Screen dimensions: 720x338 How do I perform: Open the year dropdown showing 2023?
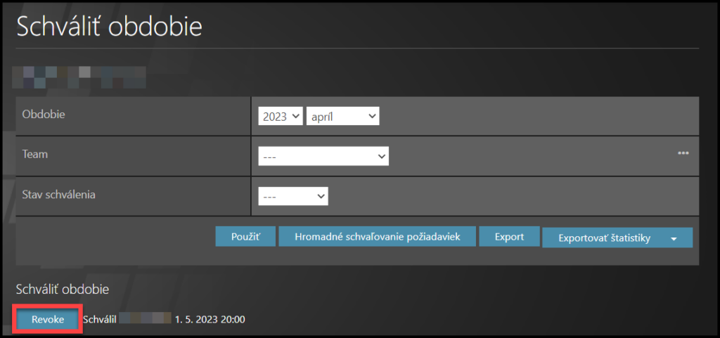pos(280,117)
